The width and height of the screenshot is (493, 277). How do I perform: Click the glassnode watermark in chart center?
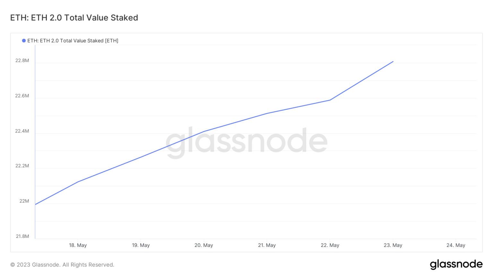pos(246,141)
